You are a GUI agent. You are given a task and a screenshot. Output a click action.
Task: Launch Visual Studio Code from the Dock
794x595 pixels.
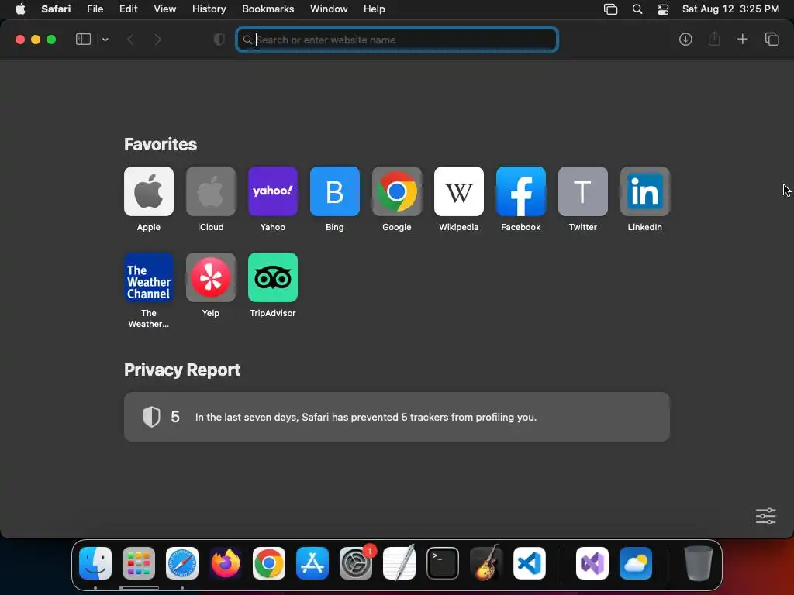[x=530, y=563]
